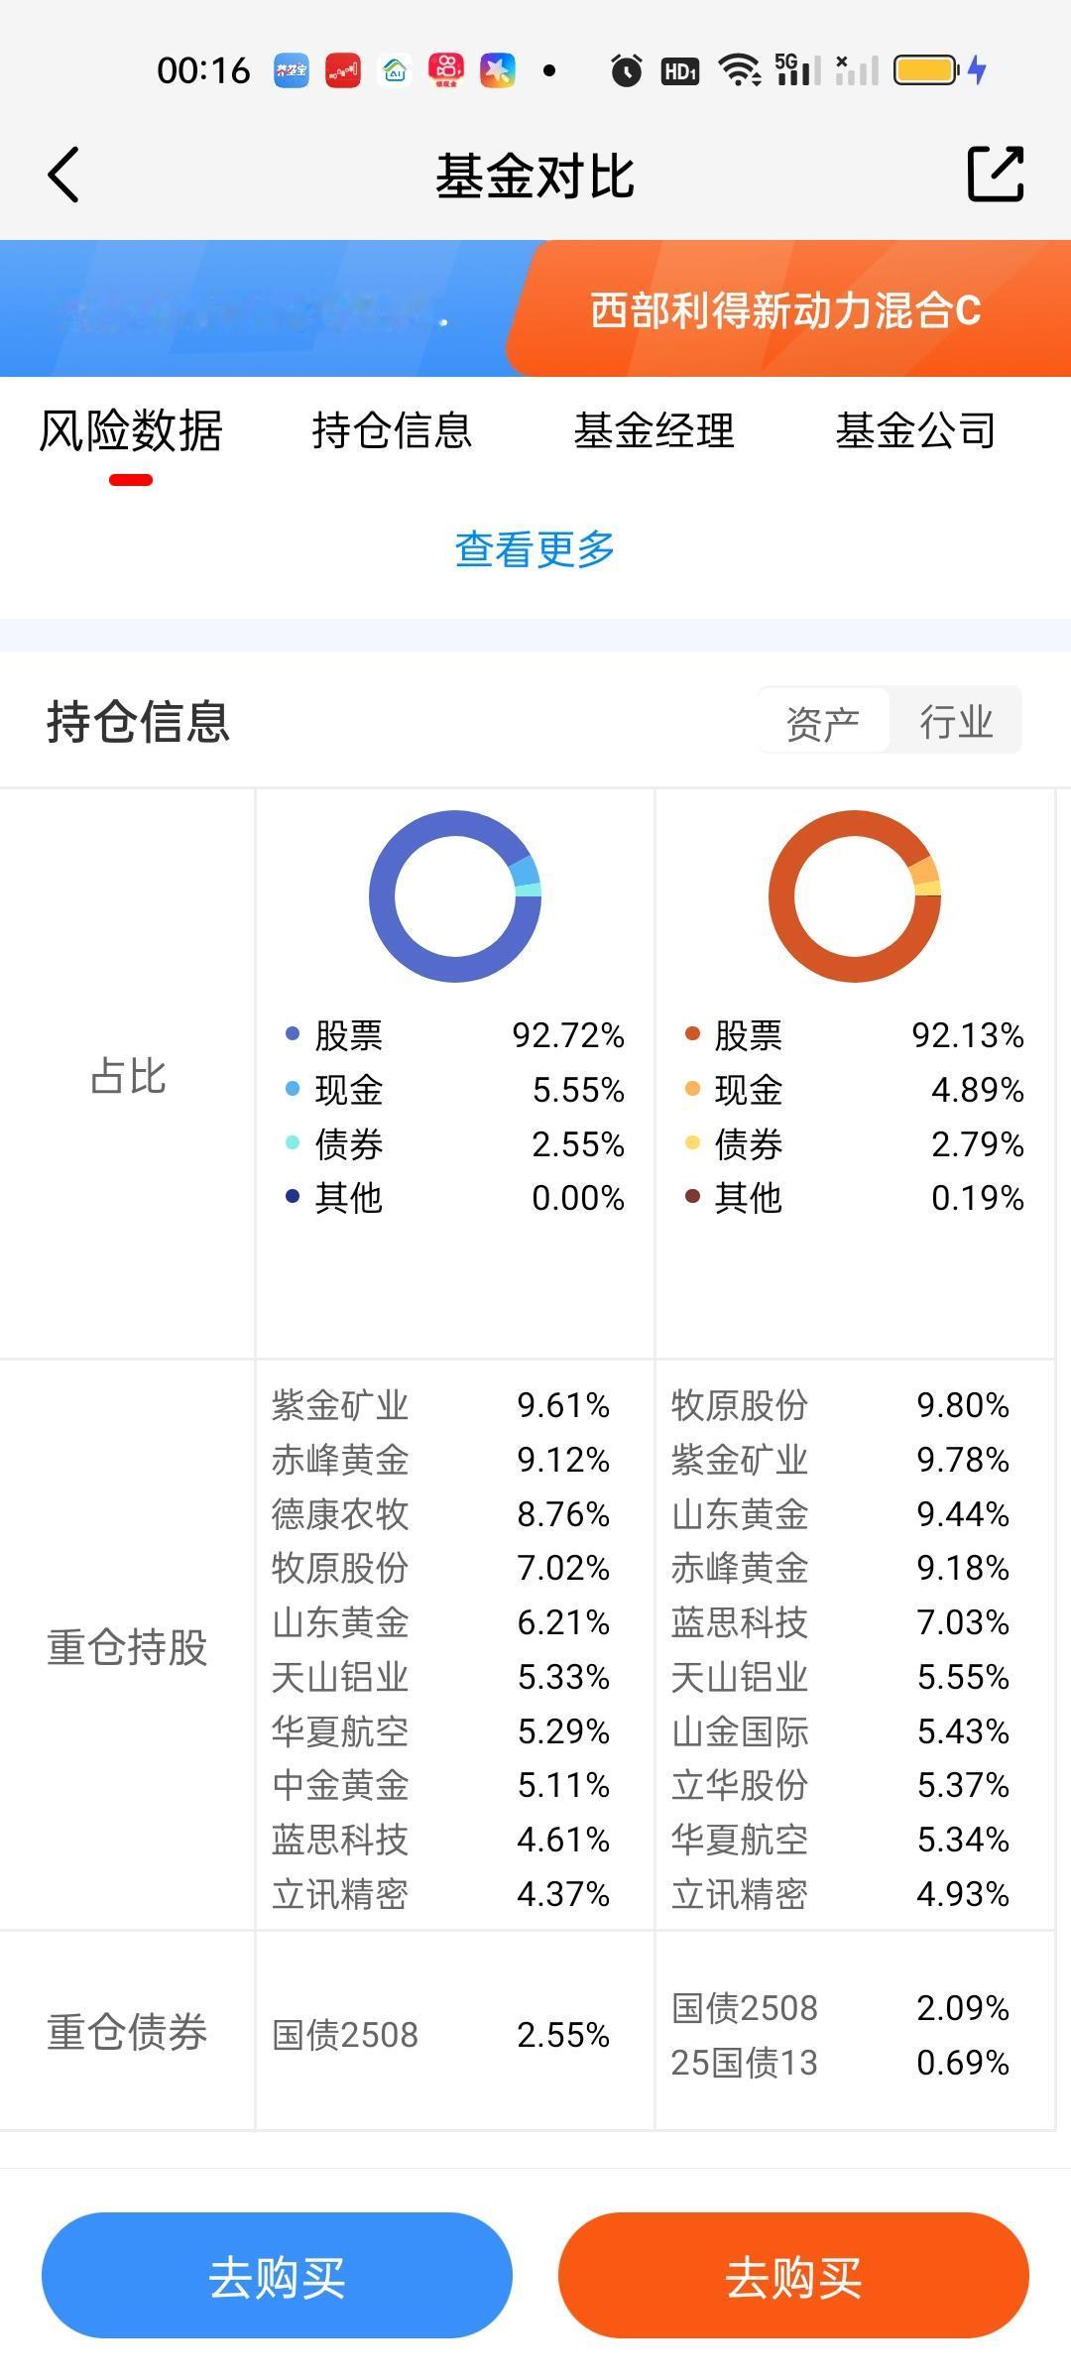This screenshot has height=2380, width=1071.
Task: Switch to the 基金经理 tab
Action: [654, 431]
